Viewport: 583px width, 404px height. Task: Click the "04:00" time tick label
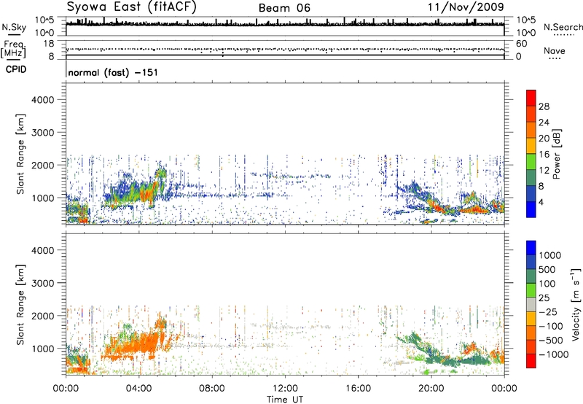point(138,389)
